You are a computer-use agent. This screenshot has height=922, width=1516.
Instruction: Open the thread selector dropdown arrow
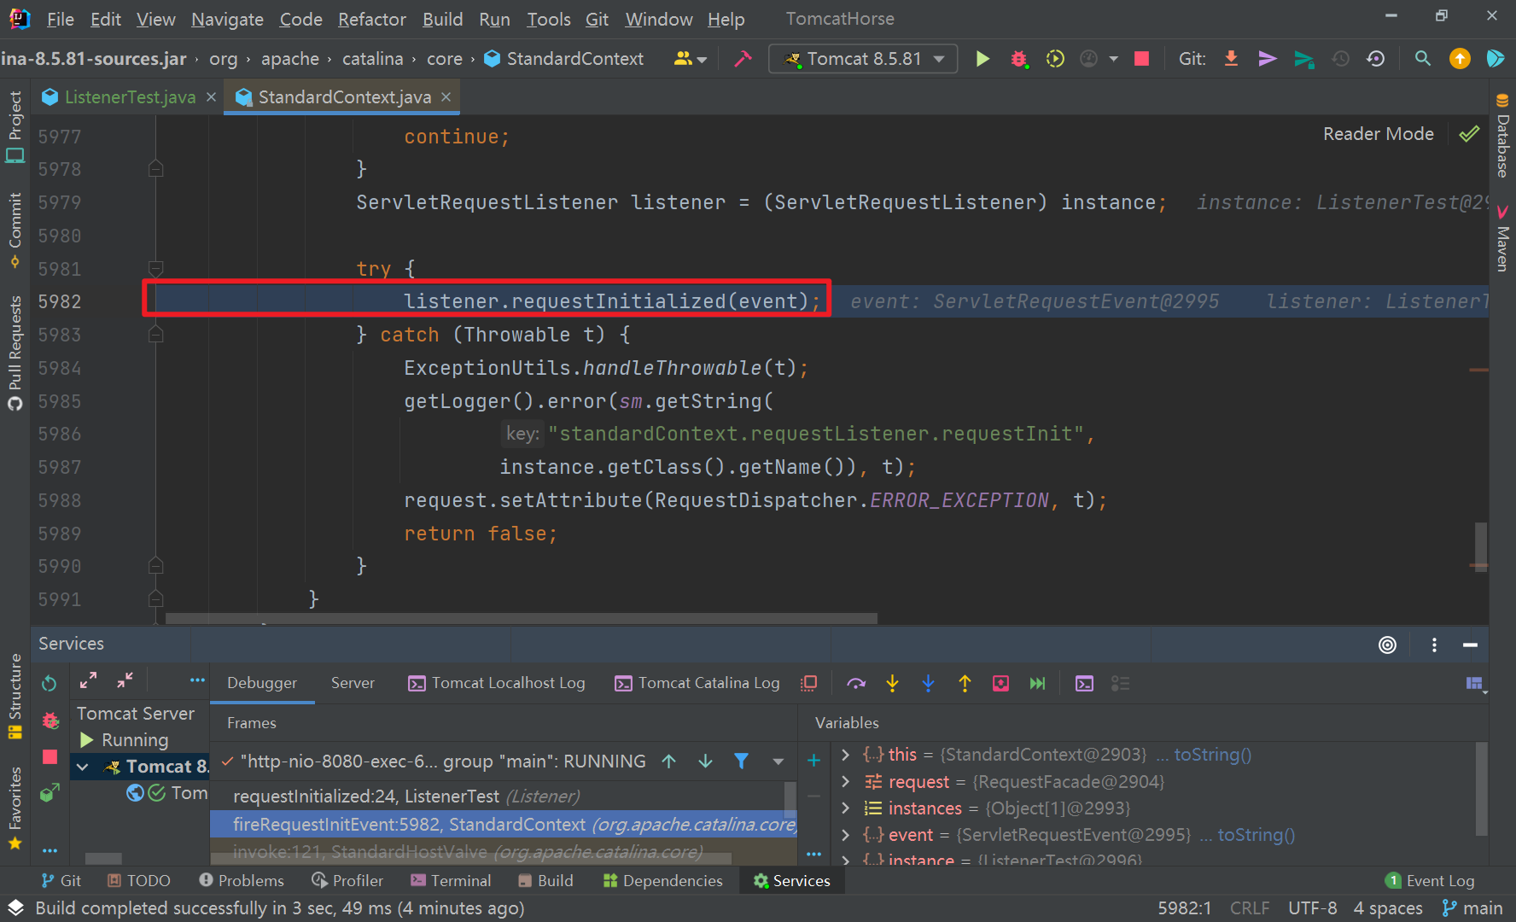pyautogui.click(x=778, y=761)
